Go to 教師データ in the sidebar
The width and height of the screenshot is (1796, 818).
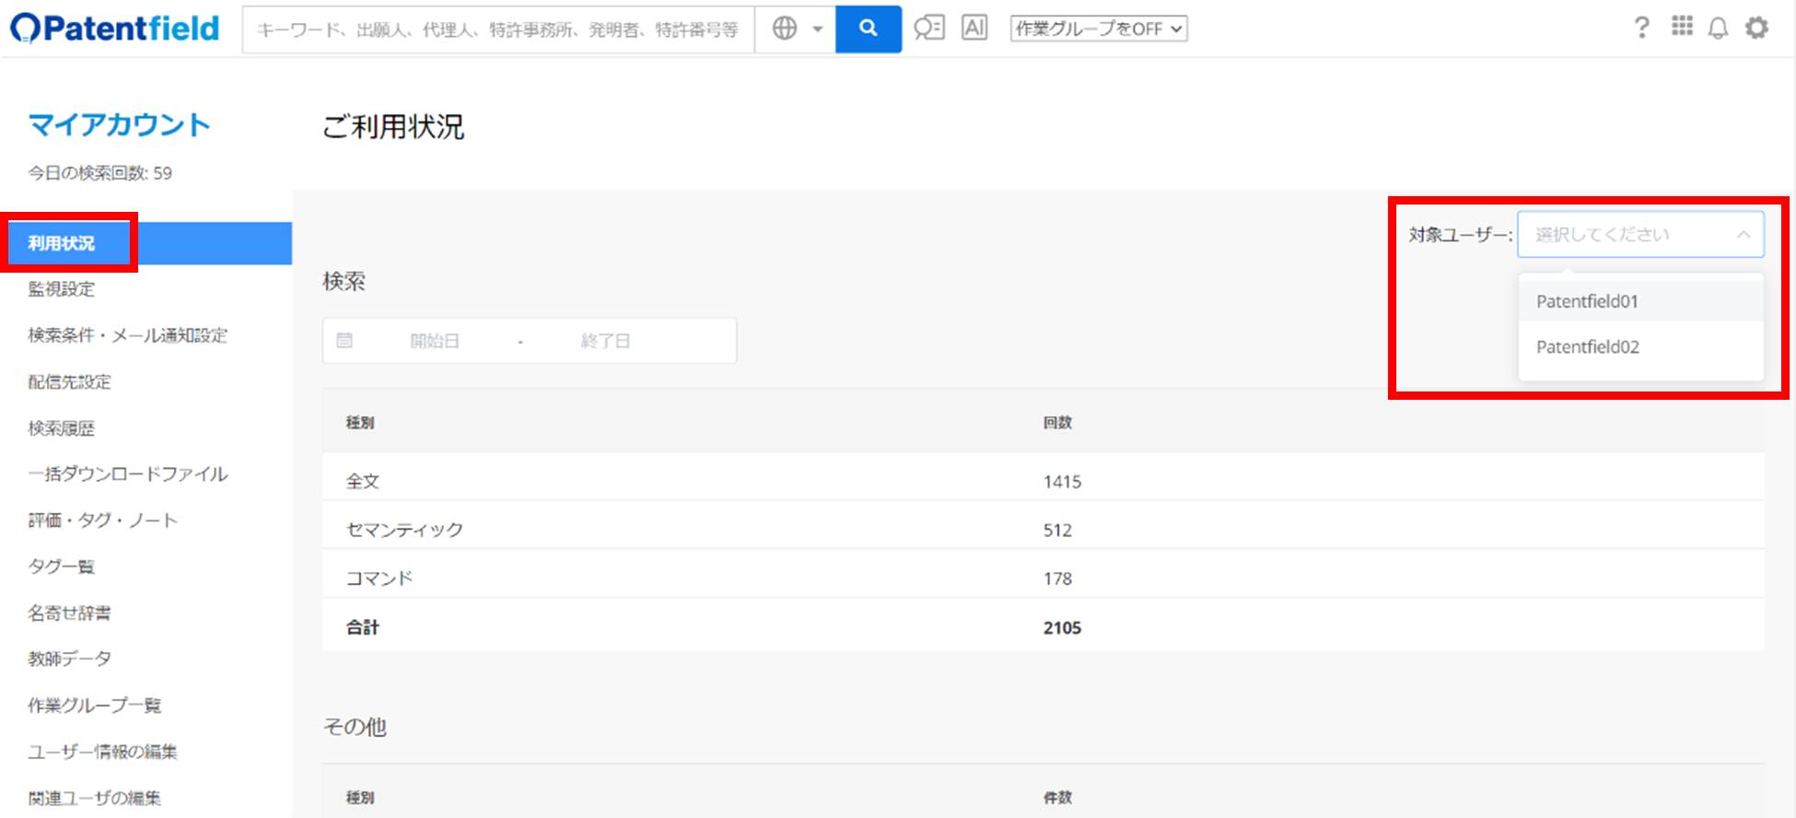(x=69, y=660)
